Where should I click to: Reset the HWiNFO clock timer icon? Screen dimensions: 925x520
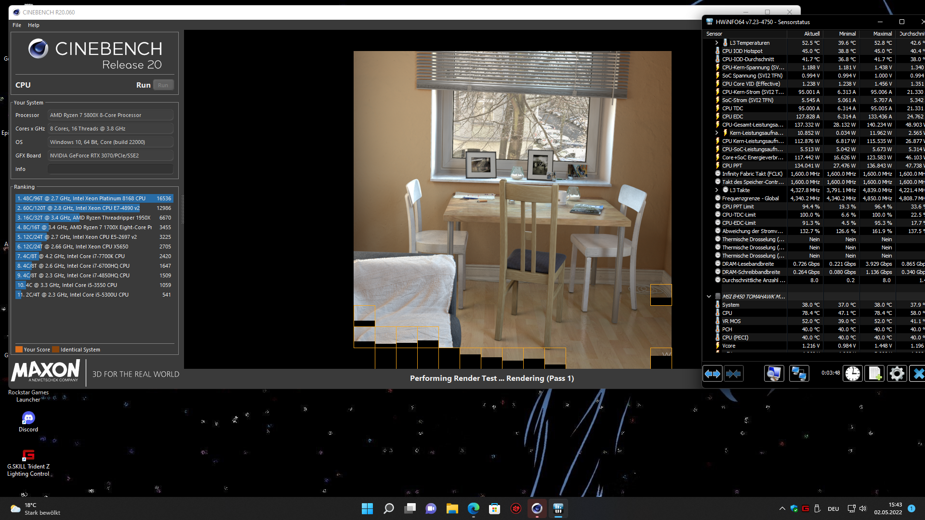[x=852, y=374]
